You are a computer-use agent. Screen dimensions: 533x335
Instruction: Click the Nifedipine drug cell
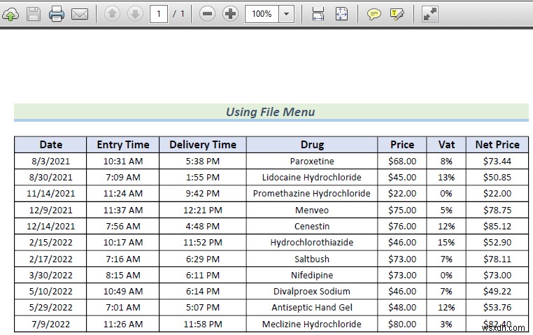coord(312,275)
